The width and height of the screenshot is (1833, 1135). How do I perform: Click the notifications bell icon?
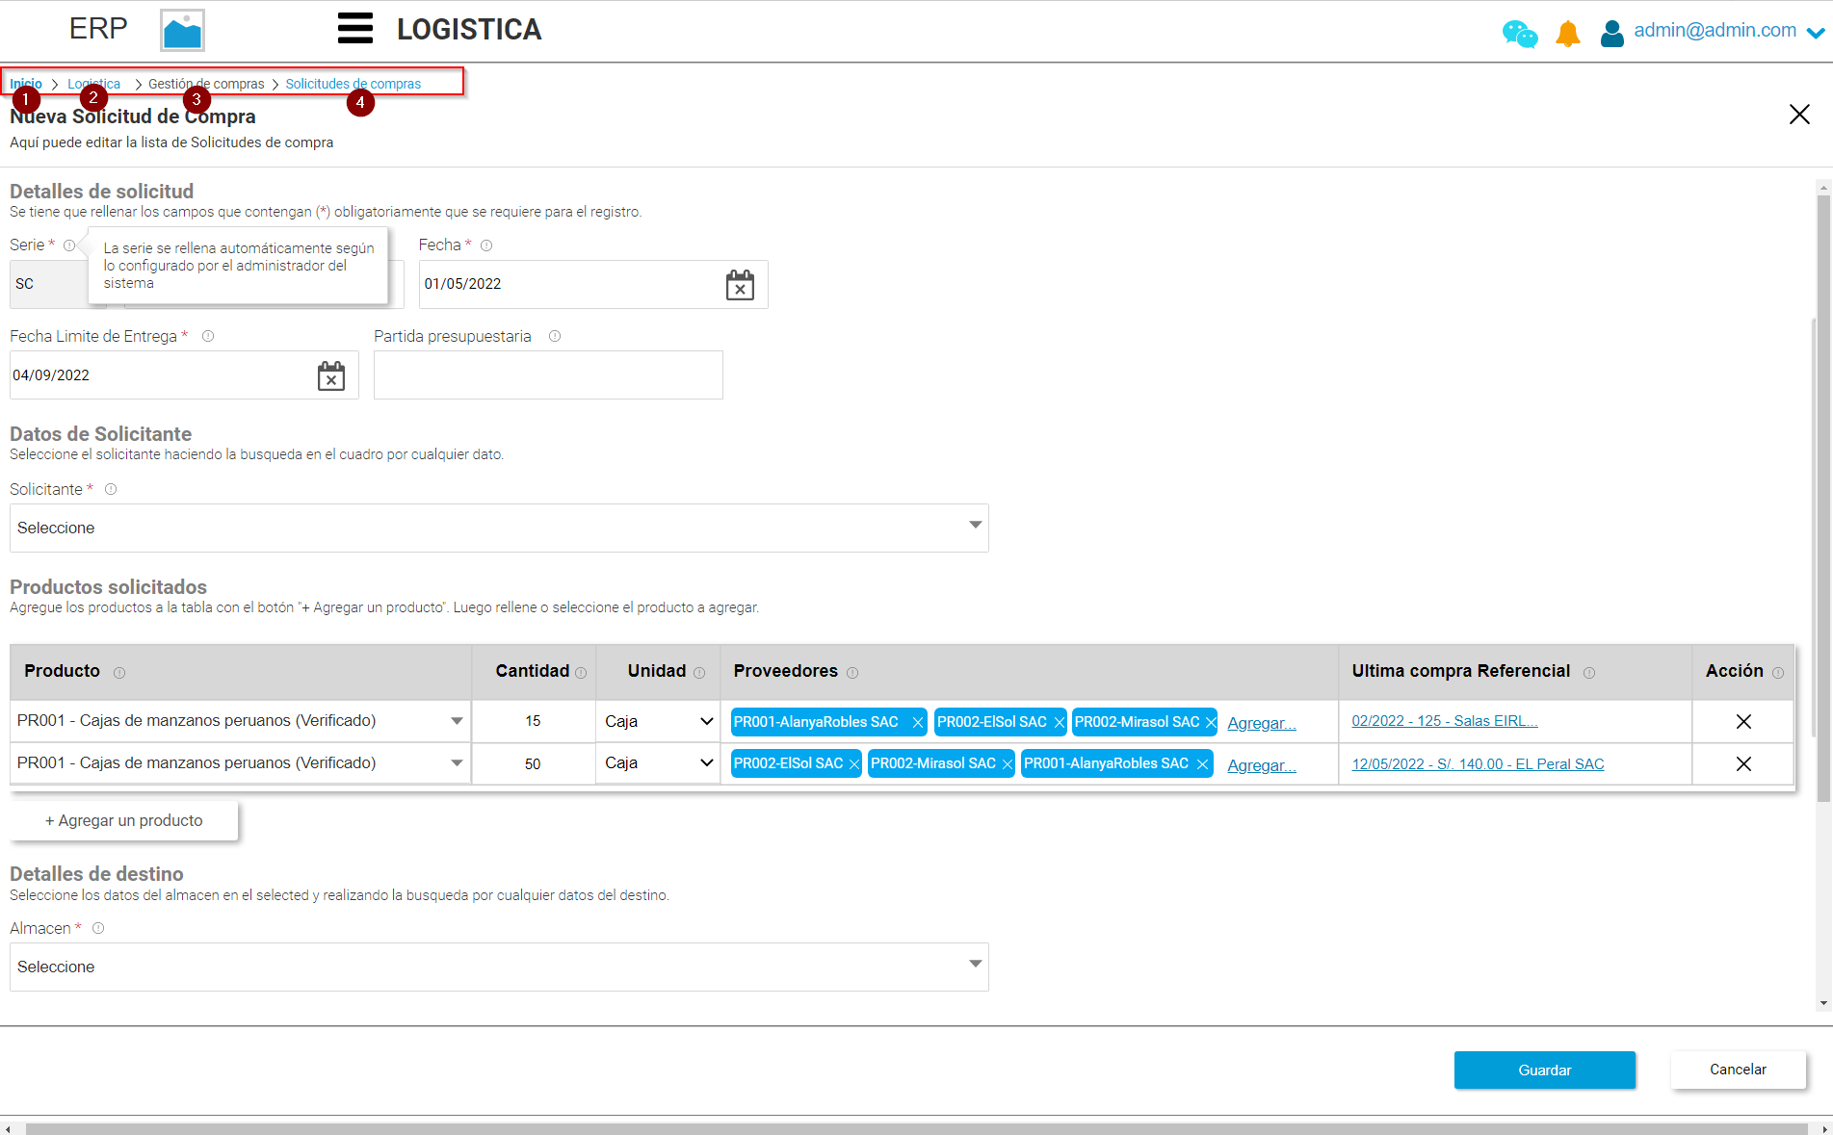tap(1566, 33)
